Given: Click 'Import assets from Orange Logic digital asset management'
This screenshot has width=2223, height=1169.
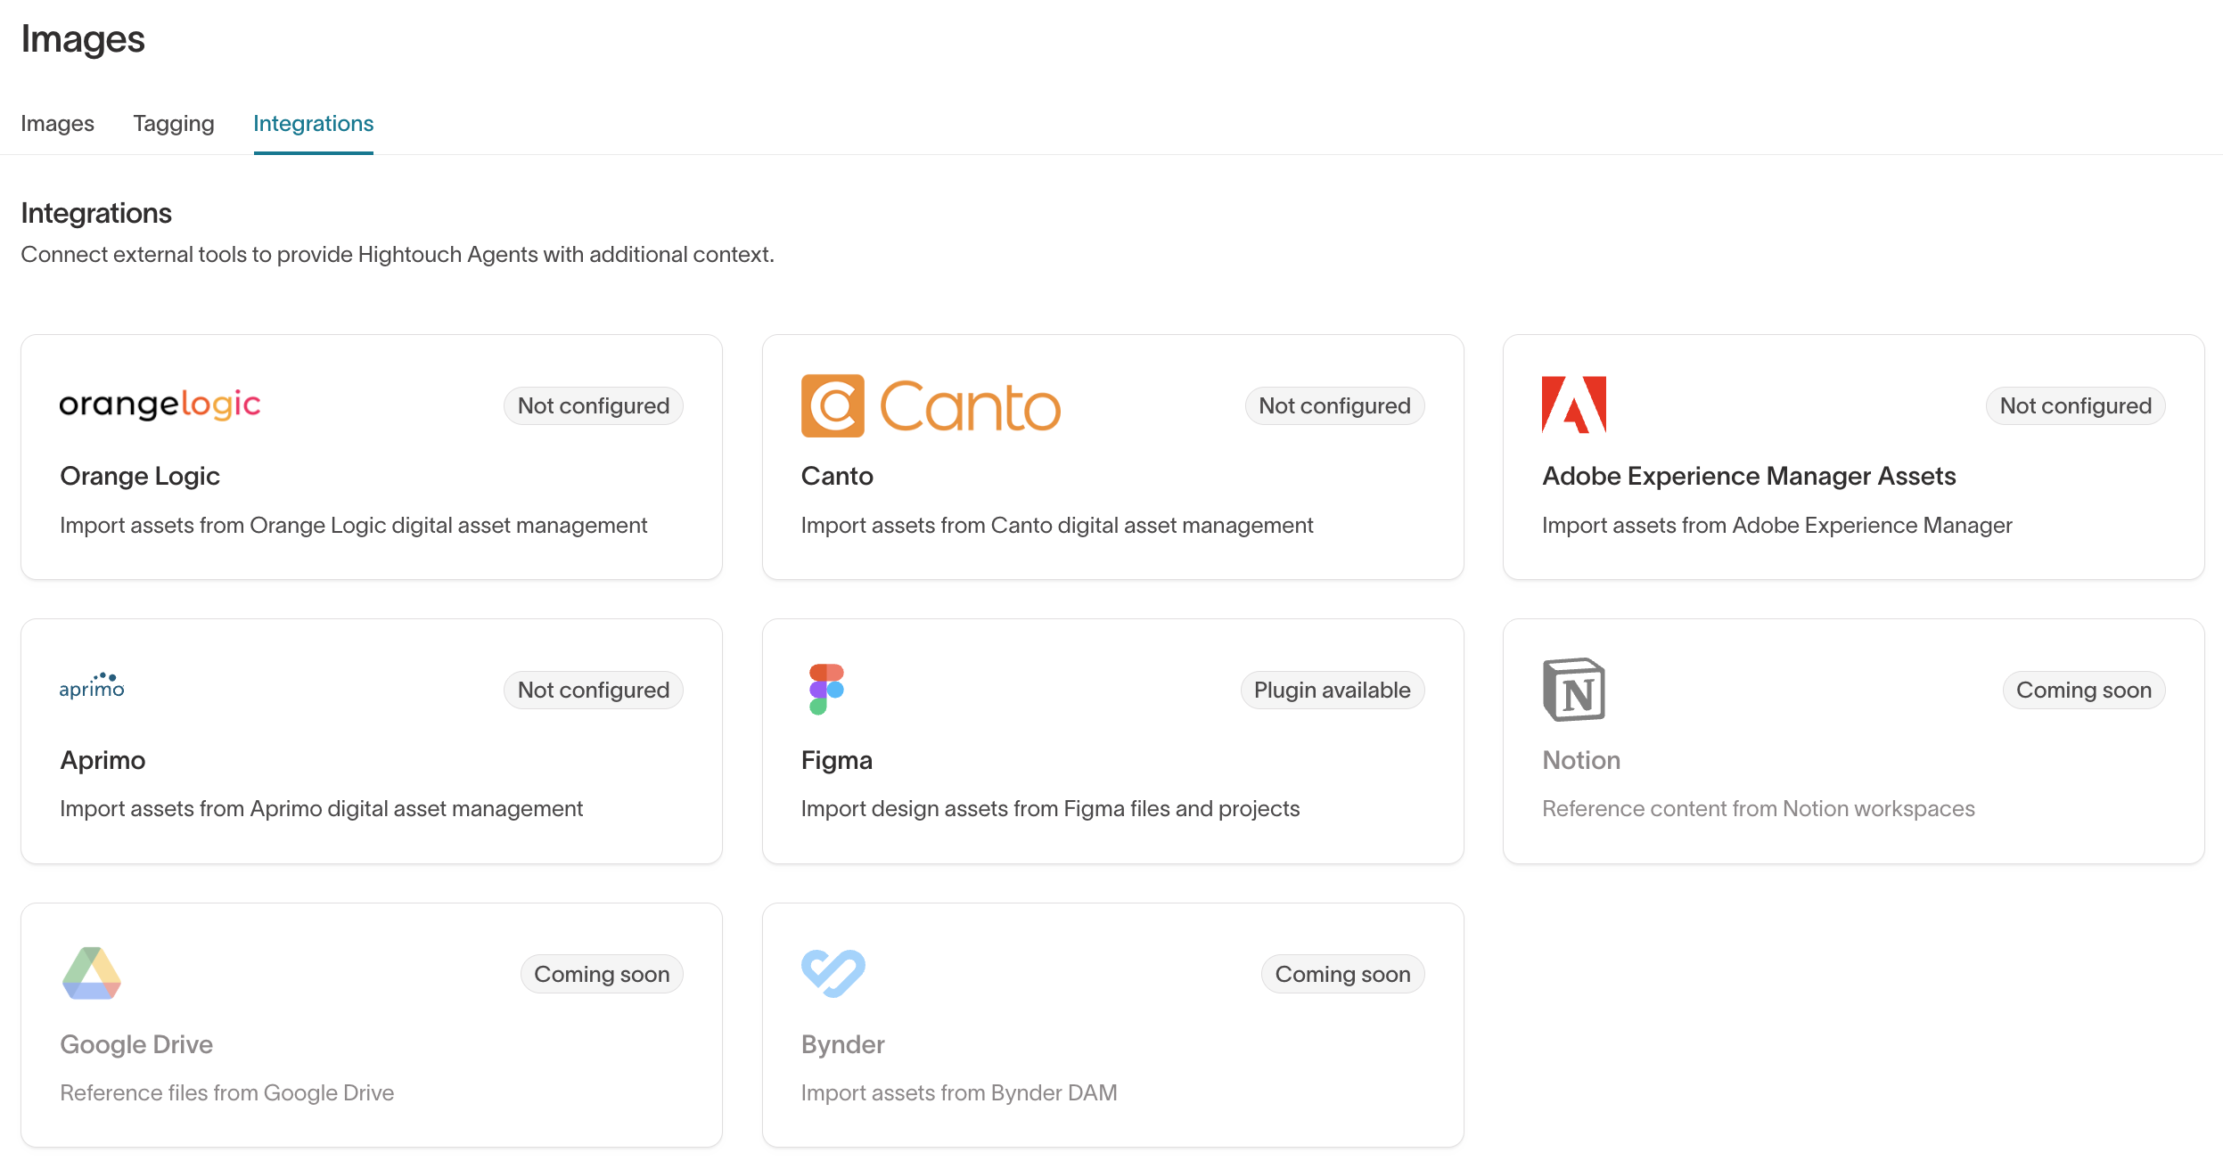Looking at the screenshot, I should [x=353, y=525].
